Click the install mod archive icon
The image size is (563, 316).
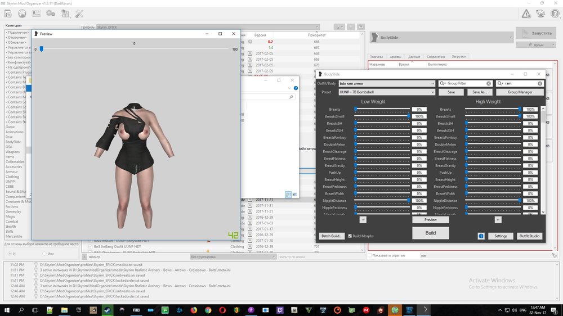(x=8, y=13)
